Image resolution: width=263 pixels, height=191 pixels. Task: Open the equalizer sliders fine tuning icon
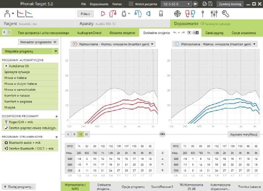point(214,14)
